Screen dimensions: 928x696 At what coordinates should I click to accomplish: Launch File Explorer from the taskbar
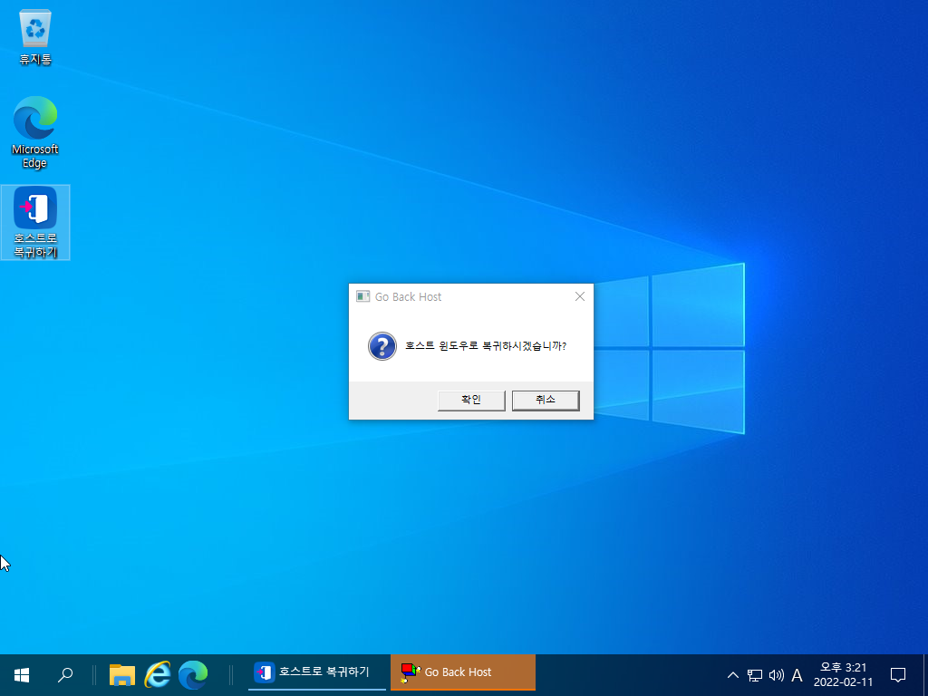click(x=122, y=674)
